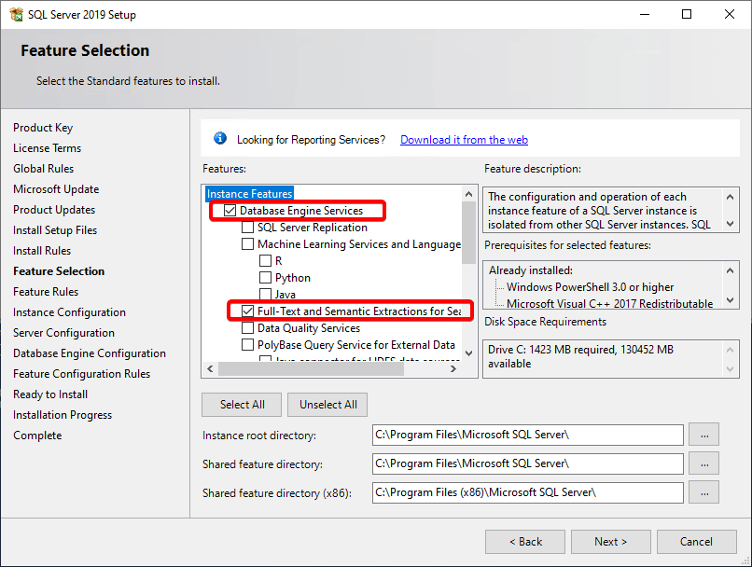This screenshot has width=752, height=567.
Task: Click features list scroll right arrow
Action: coord(453,368)
